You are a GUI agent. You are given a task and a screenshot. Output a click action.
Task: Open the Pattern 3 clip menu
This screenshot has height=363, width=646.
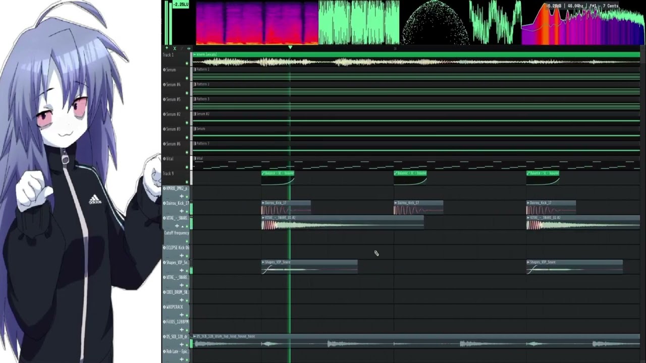[195, 99]
